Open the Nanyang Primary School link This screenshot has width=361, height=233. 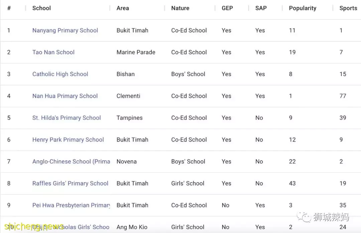(65, 30)
